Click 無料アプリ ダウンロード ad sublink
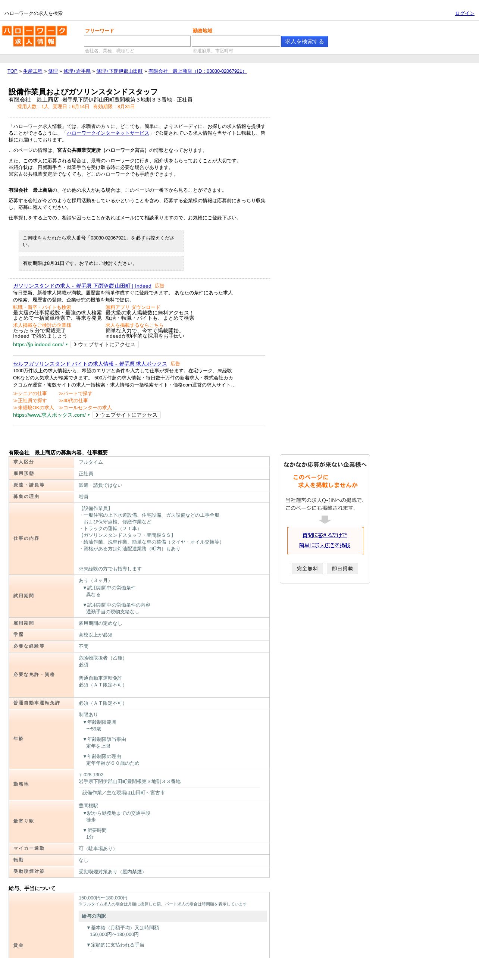 coord(133,307)
